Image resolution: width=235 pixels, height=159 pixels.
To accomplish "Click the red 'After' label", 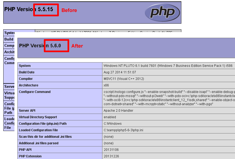I will click(x=77, y=46).
